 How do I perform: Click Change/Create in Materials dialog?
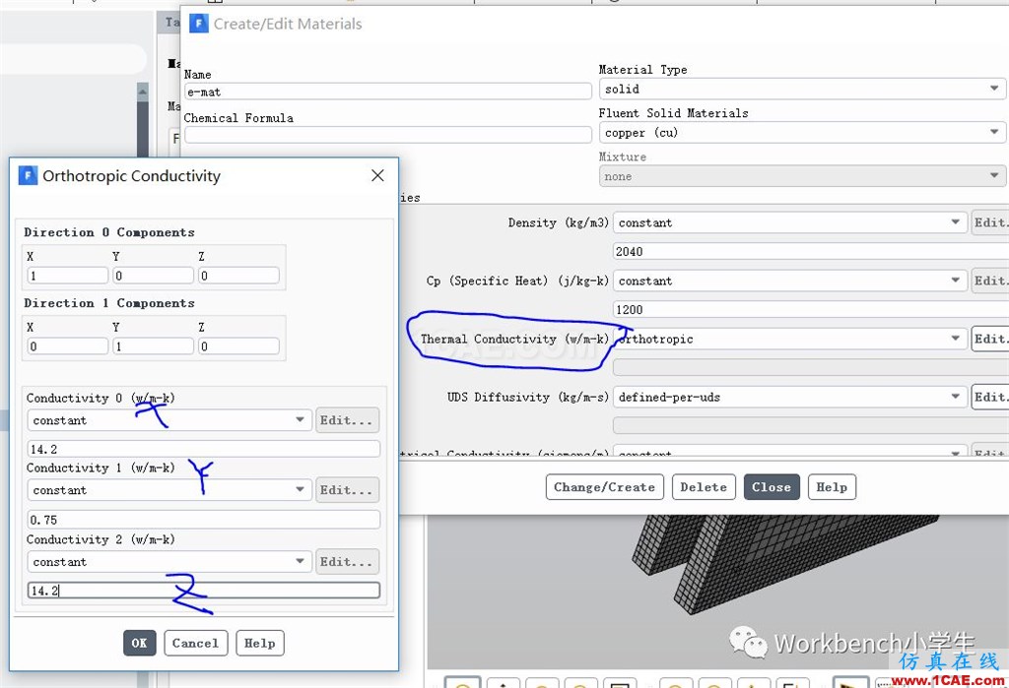tap(604, 487)
